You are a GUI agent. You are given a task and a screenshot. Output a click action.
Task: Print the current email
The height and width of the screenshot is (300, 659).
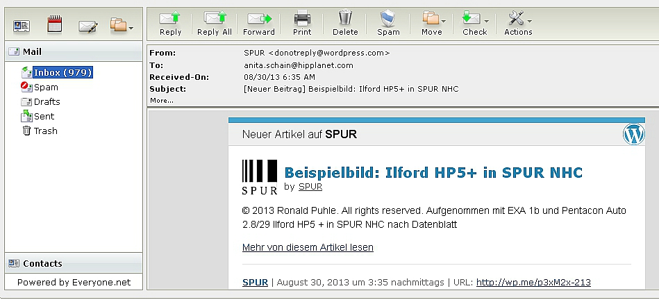[x=302, y=22]
